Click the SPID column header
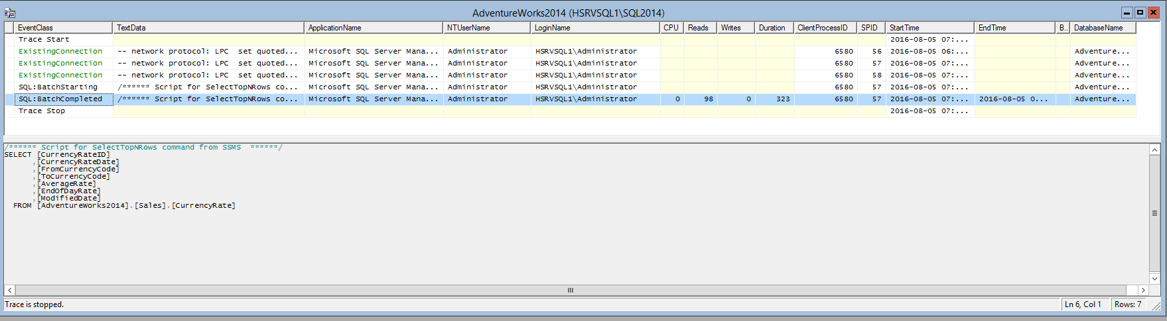 [x=872, y=28]
